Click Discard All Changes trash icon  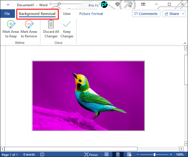(51, 24)
